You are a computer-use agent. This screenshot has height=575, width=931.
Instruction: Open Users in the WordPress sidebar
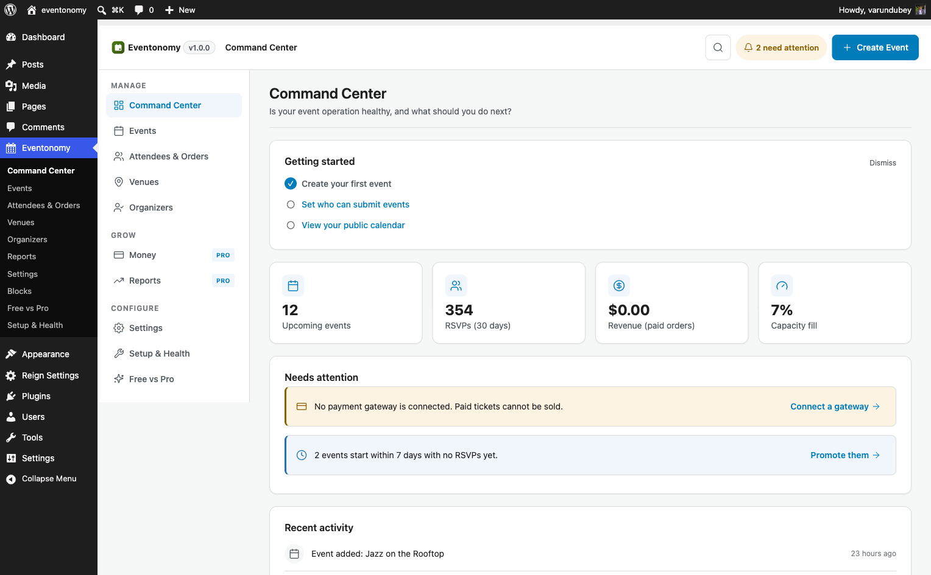[49, 417]
